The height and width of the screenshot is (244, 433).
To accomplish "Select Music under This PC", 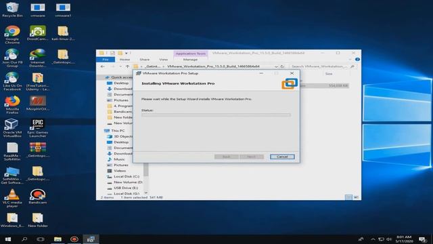I will [x=119, y=159].
